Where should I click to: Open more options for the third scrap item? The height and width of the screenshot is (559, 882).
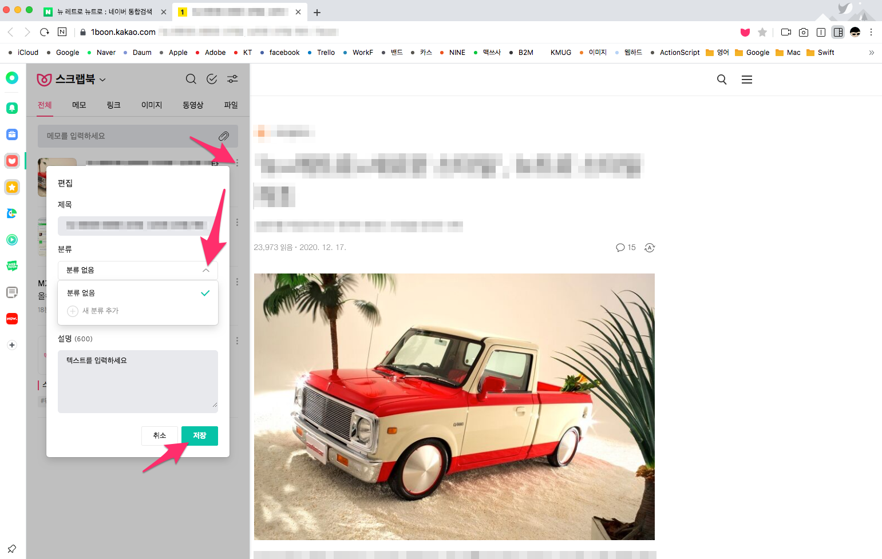237,282
